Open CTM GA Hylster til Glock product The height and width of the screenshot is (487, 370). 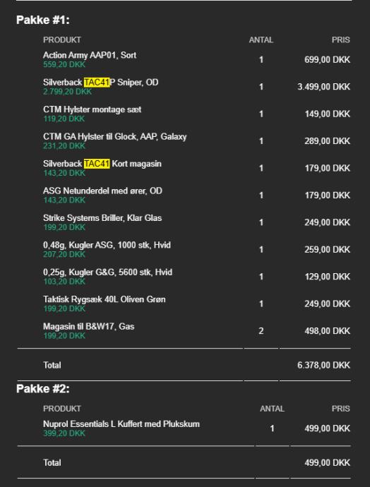(115, 137)
